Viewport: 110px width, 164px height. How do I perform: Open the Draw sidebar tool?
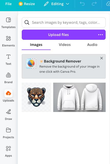pos(8,115)
